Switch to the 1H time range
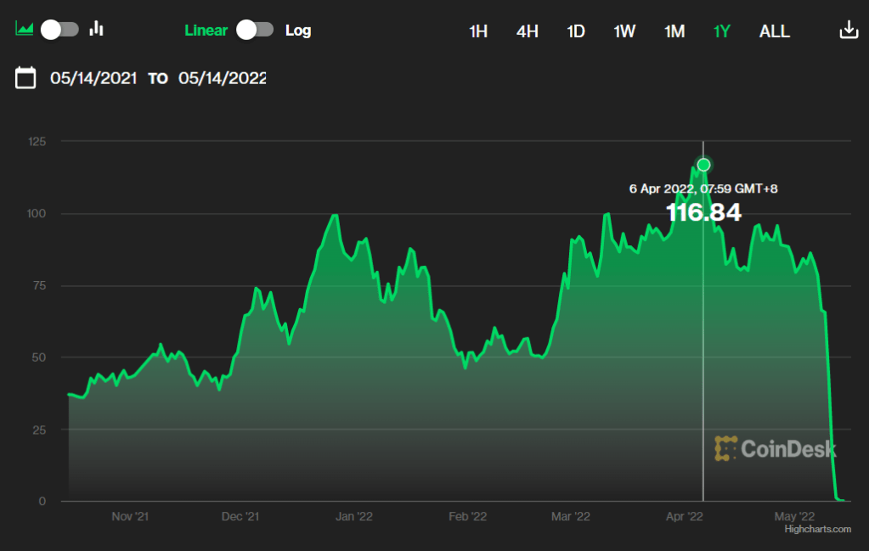869x551 pixels. point(478,31)
